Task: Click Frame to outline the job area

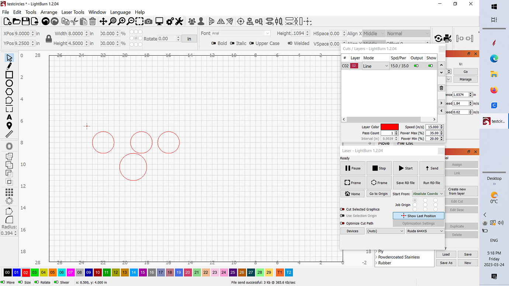Action: pos(352,182)
